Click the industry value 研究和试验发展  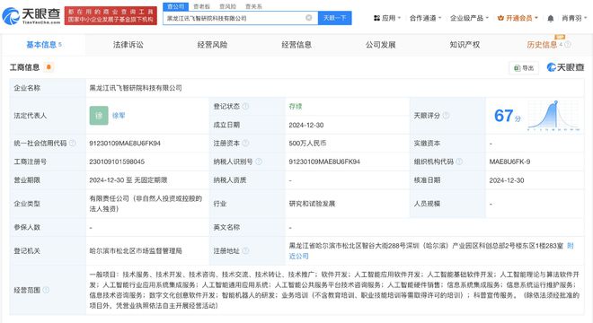(312, 204)
